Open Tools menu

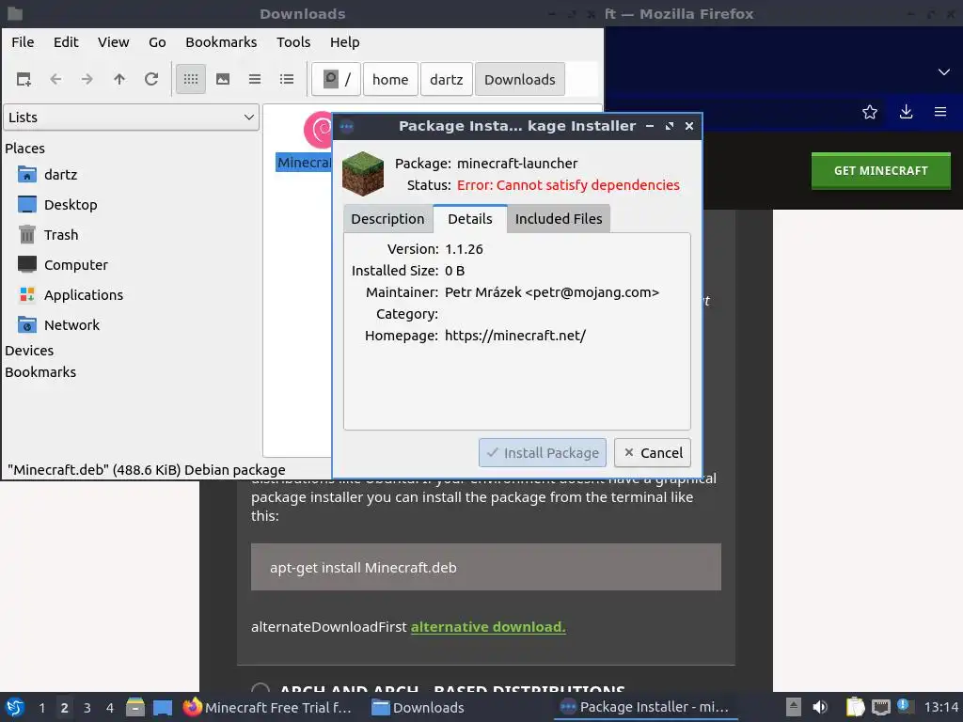pos(293,41)
